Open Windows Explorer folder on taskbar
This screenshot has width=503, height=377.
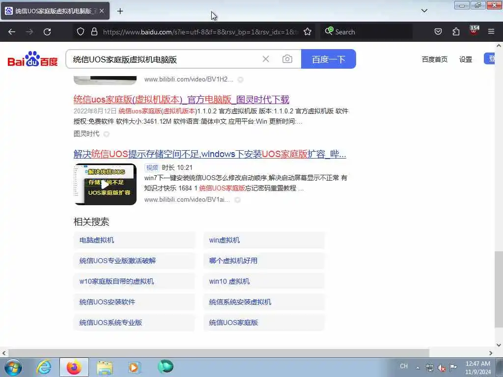105,367
